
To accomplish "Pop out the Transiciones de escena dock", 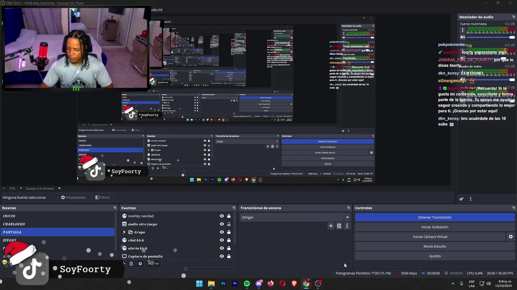I will point(349,208).
